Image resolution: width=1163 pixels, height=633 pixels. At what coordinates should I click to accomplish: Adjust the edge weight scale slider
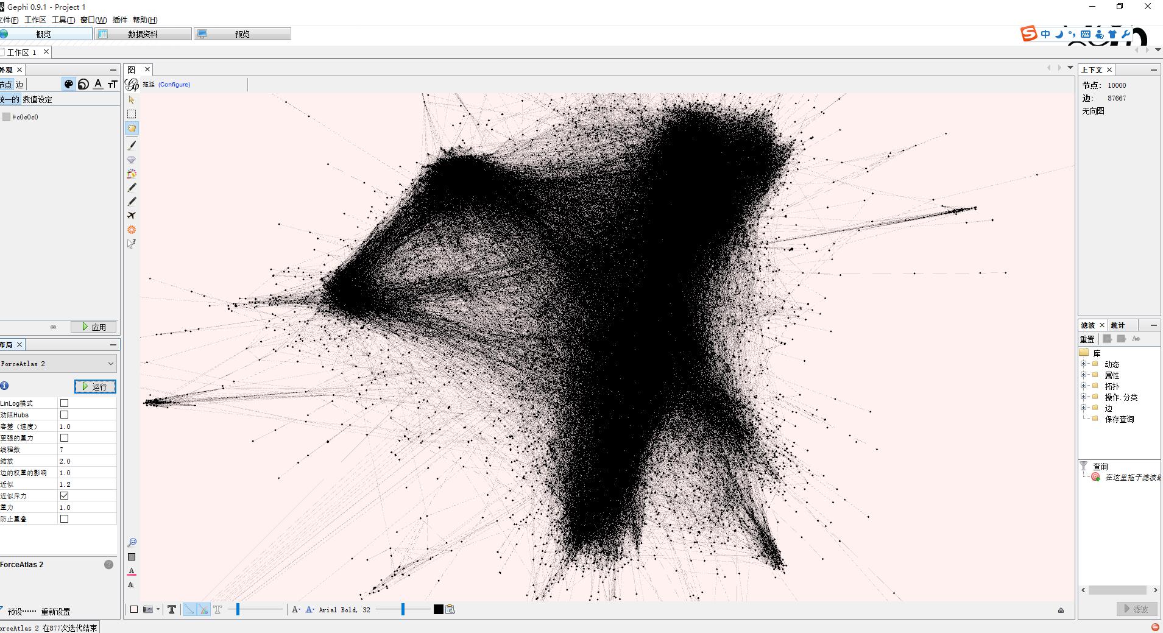[x=238, y=609]
